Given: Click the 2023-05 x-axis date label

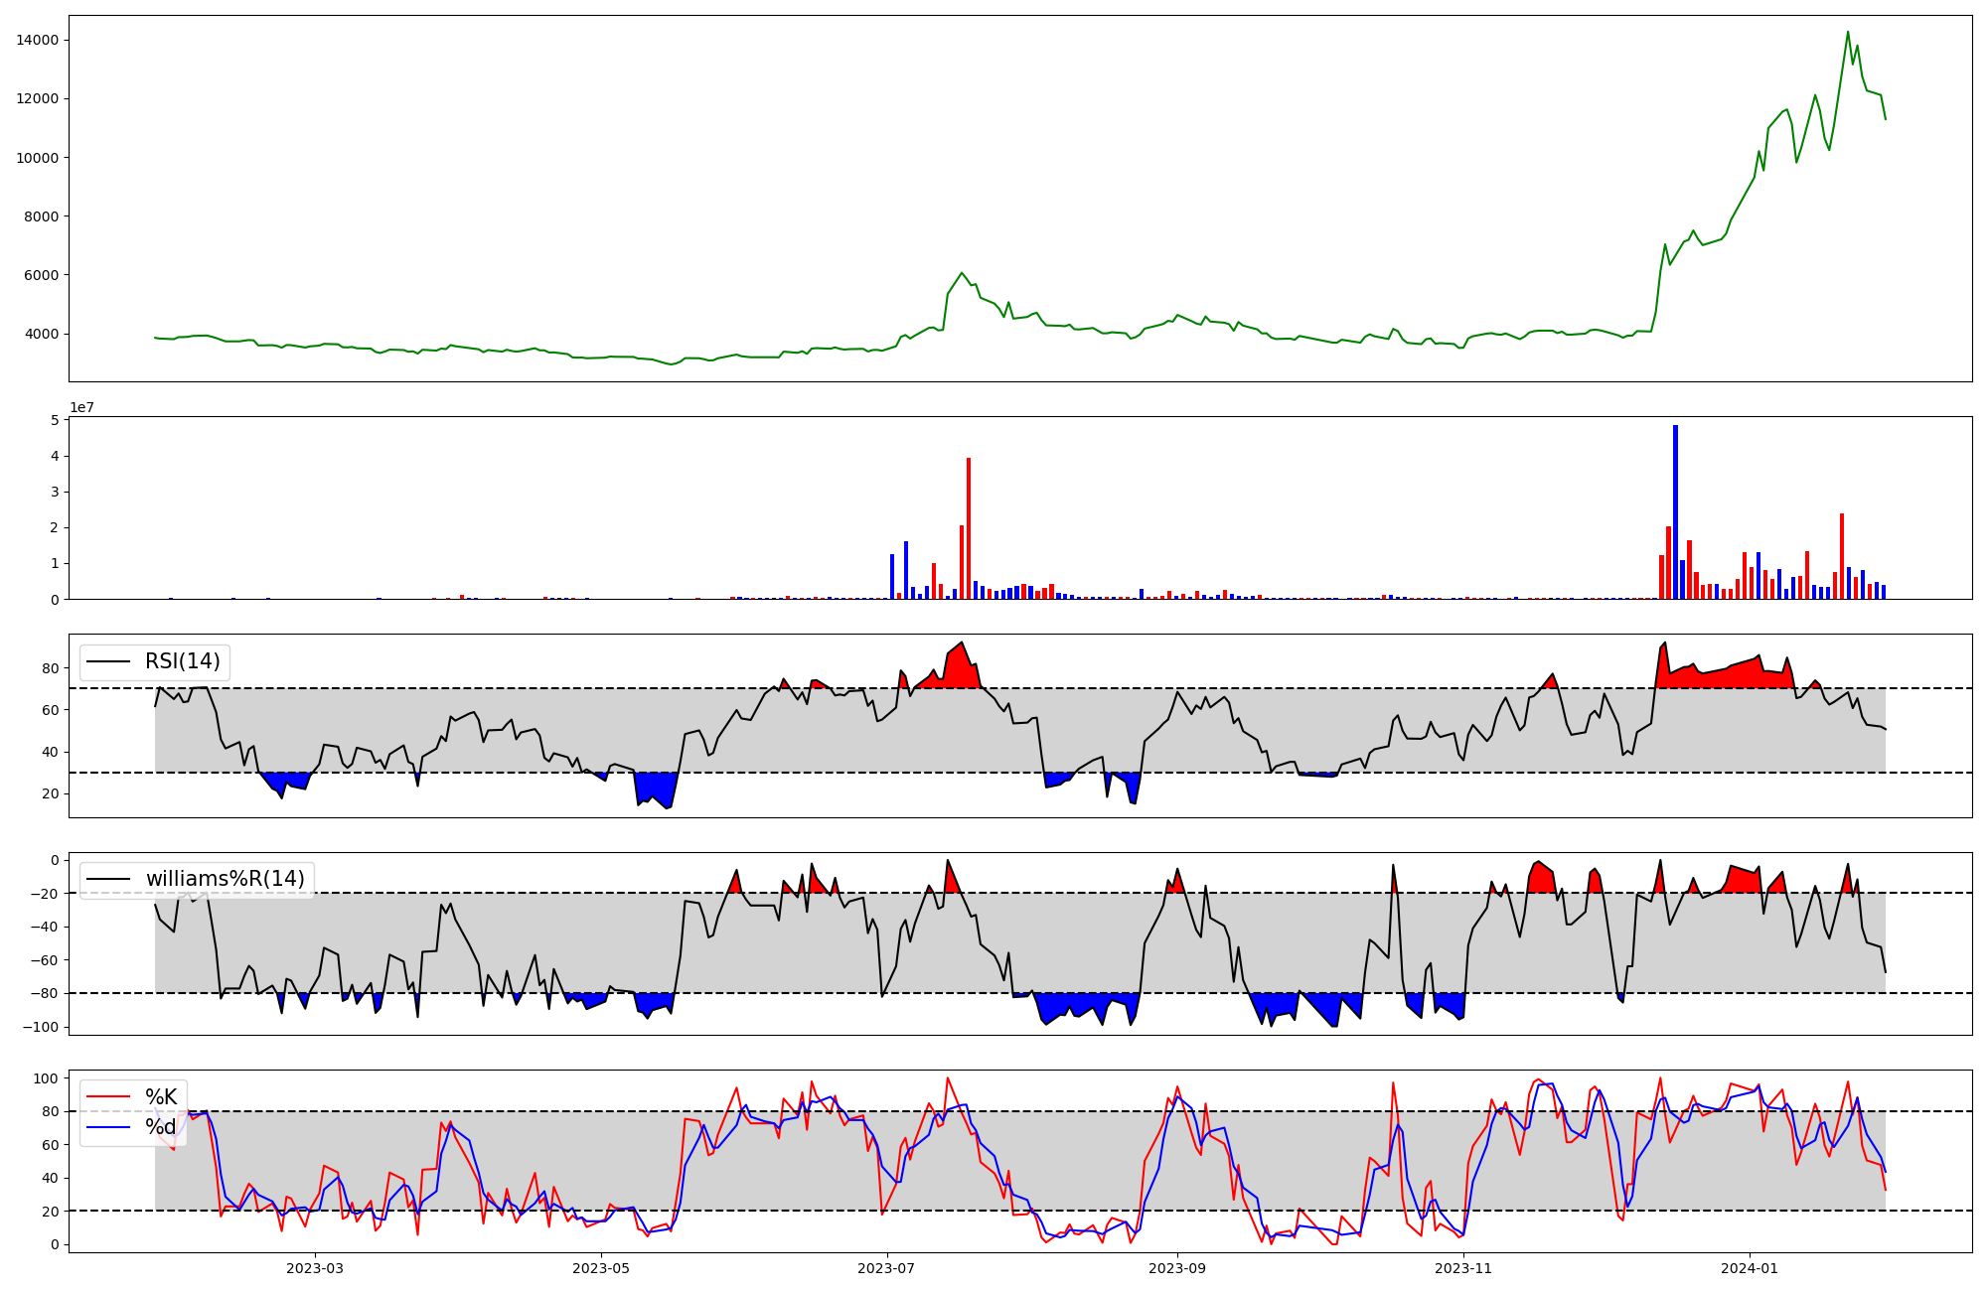Looking at the screenshot, I should pos(601,1268).
